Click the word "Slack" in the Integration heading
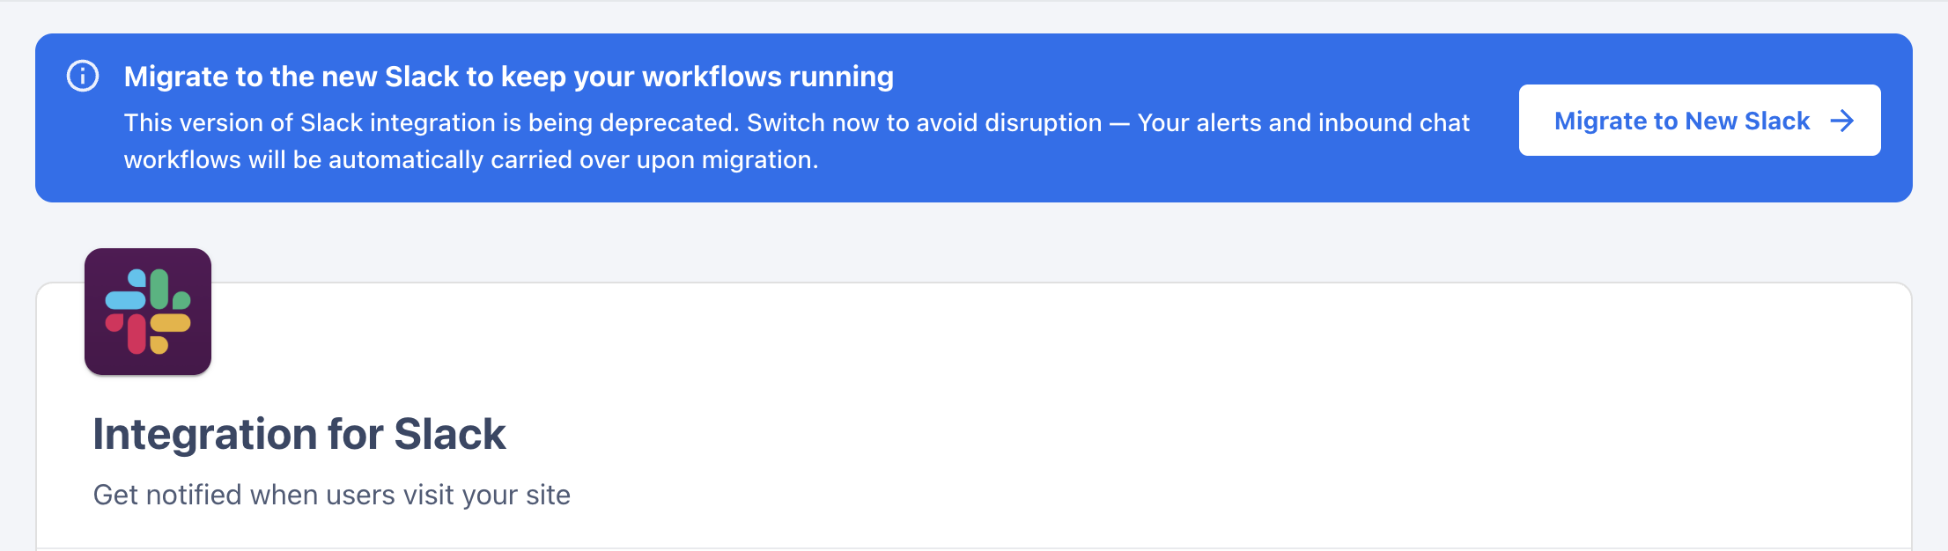The height and width of the screenshot is (551, 1948). [x=449, y=434]
